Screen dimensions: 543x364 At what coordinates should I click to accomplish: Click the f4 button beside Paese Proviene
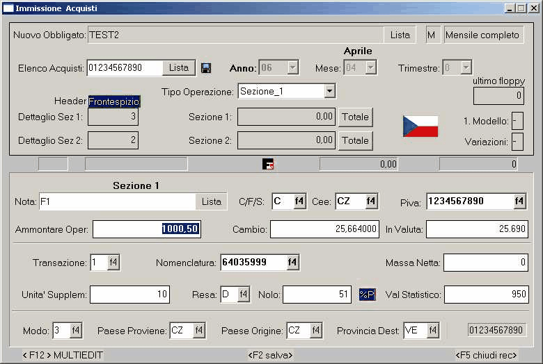pyautogui.click(x=199, y=331)
